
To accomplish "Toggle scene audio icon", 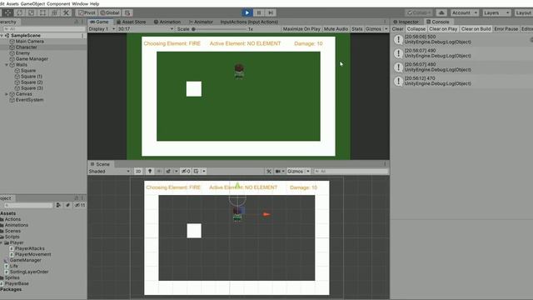I will [x=159, y=171].
